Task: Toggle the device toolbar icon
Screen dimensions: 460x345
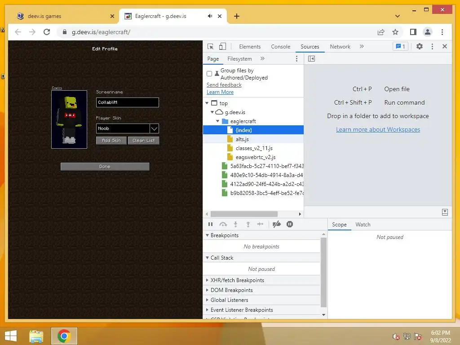Action: (223, 47)
